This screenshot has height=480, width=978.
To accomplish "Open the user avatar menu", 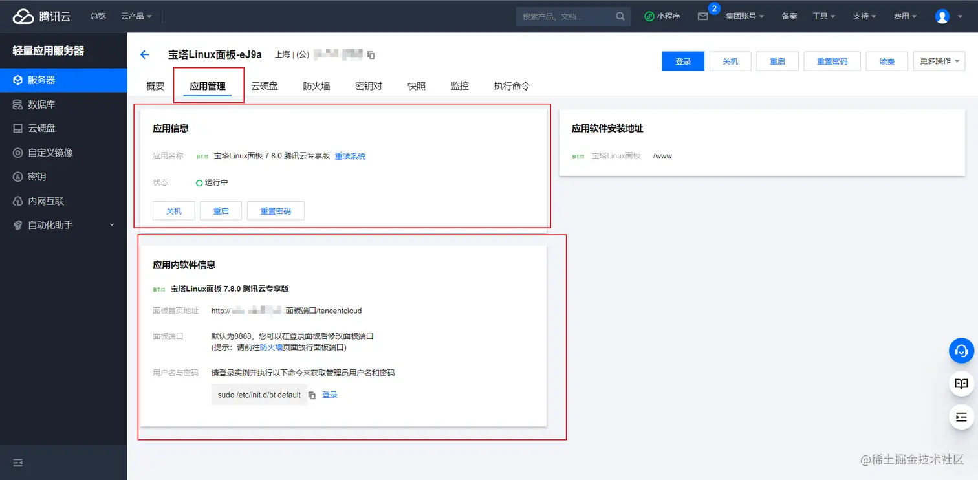I will (x=942, y=16).
